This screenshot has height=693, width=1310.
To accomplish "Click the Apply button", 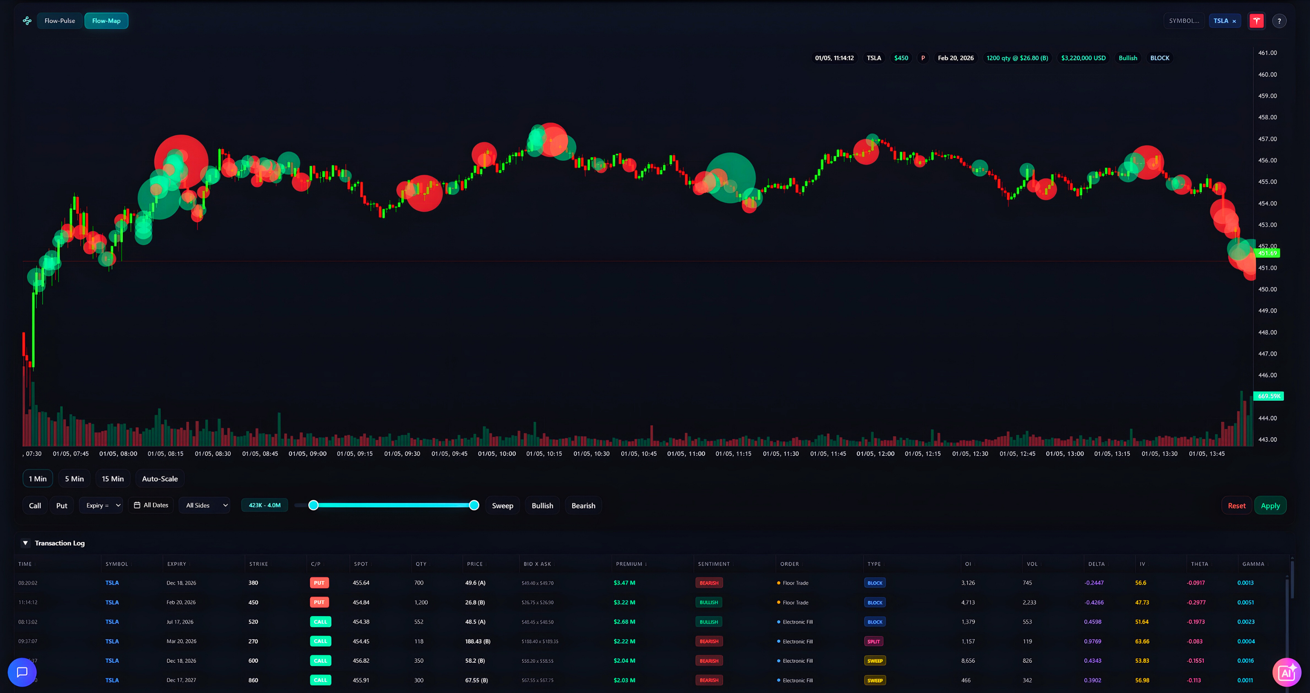I will 1270,505.
